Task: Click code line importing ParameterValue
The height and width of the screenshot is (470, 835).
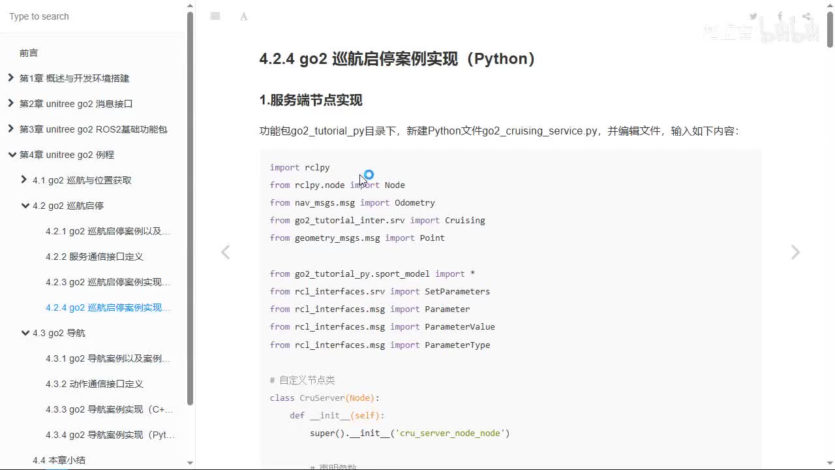Action: click(382, 326)
